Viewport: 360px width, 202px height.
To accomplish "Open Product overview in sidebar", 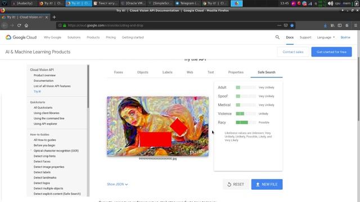I will point(44,75).
